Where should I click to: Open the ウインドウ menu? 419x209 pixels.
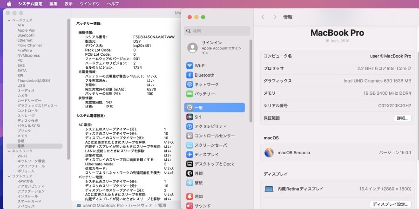coord(89,4)
